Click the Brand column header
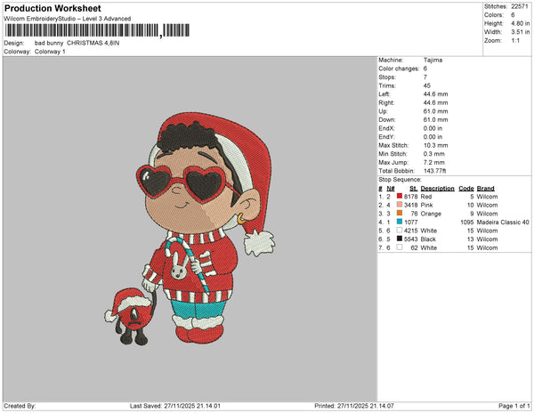 (x=484, y=188)
